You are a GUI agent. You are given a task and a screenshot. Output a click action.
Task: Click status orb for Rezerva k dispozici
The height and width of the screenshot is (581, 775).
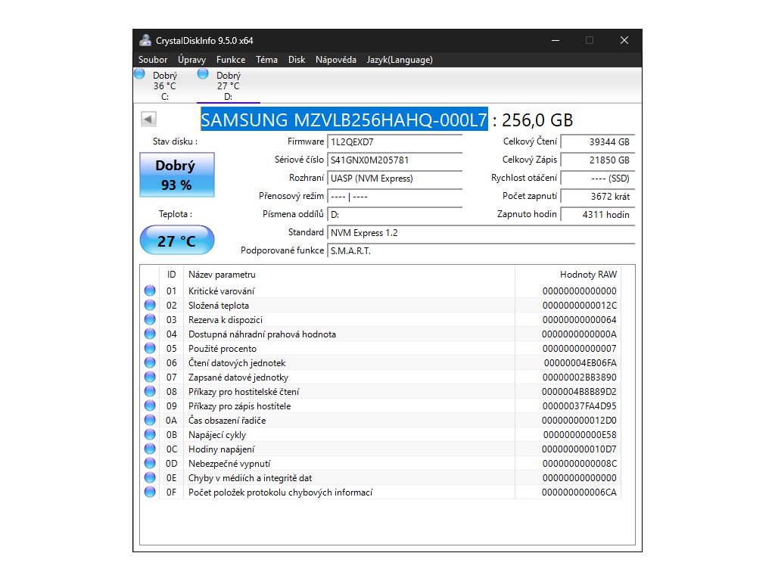(150, 319)
